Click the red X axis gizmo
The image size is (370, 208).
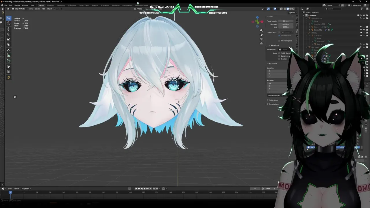pos(262,22)
